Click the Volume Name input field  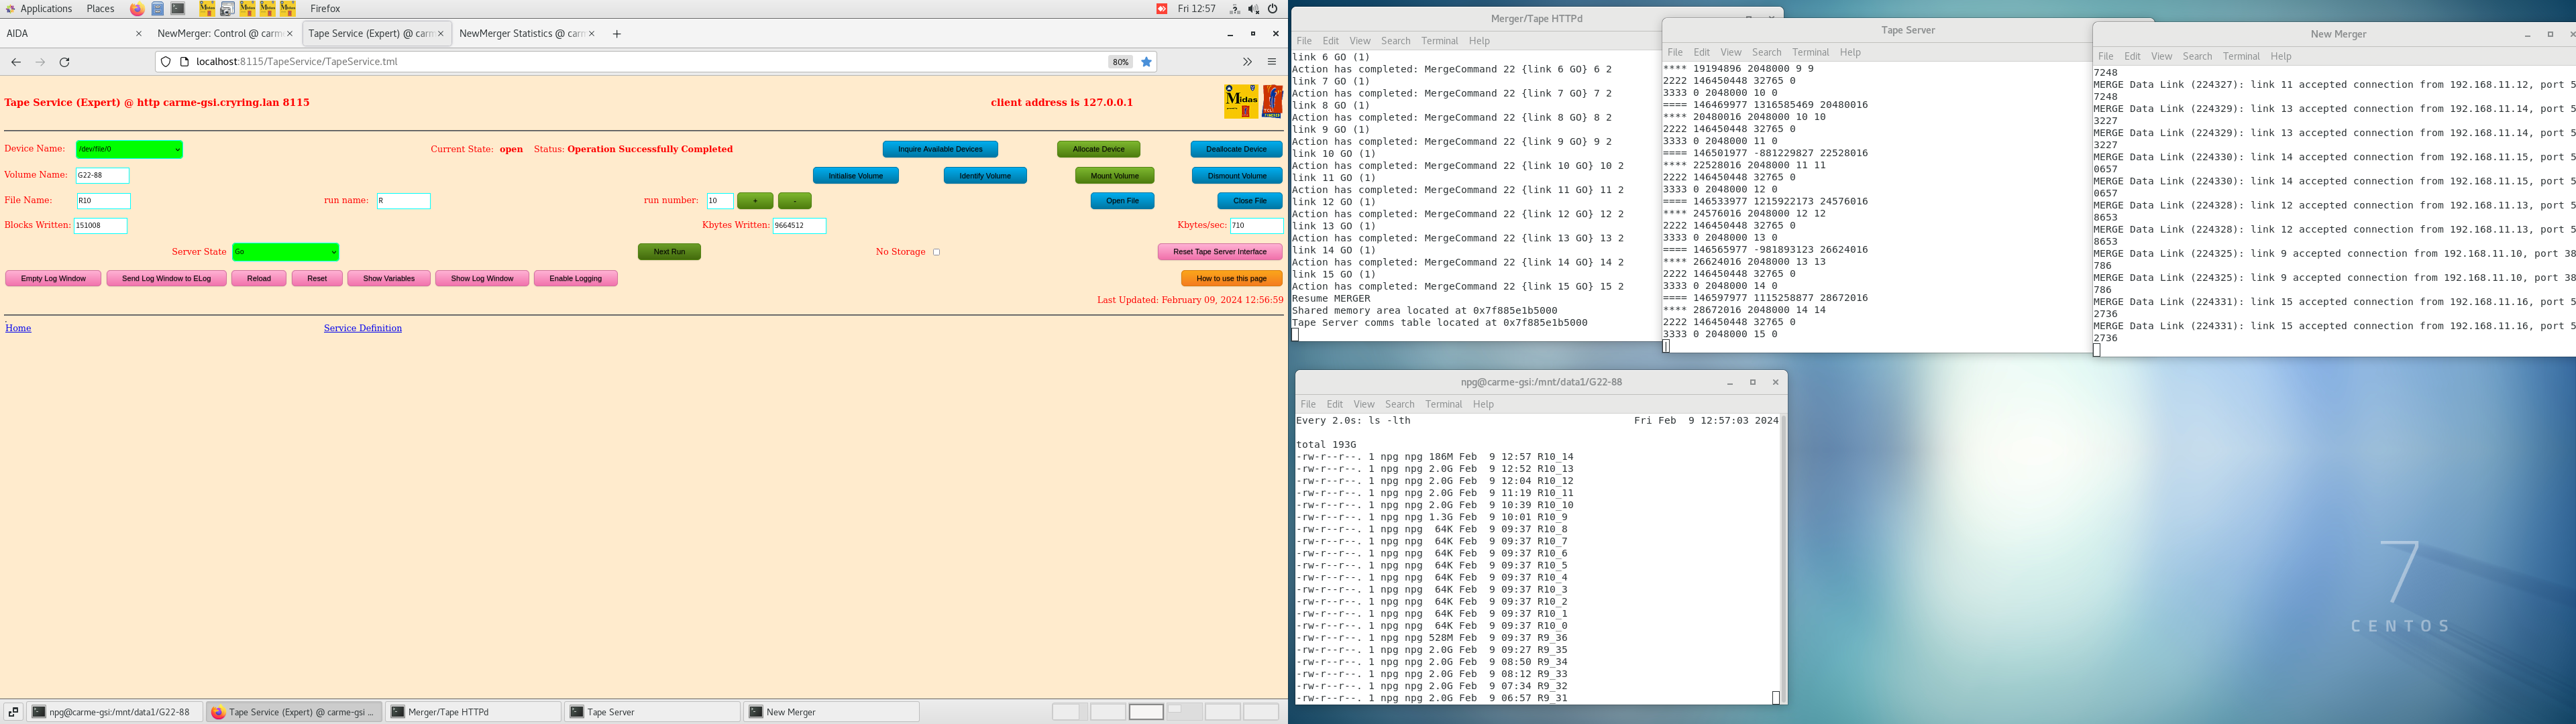pyautogui.click(x=103, y=175)
